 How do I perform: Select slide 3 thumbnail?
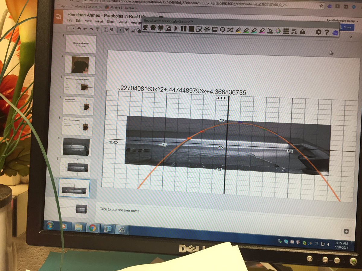79,86
